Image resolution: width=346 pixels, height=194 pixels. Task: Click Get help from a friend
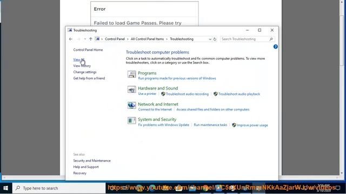pyautogui.click(x=89, y=78)
